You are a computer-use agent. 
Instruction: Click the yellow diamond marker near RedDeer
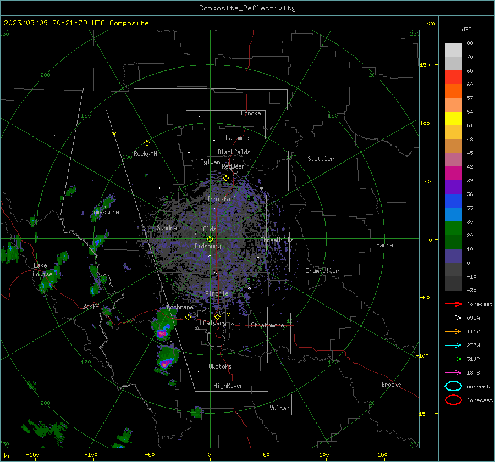[226, 179]
